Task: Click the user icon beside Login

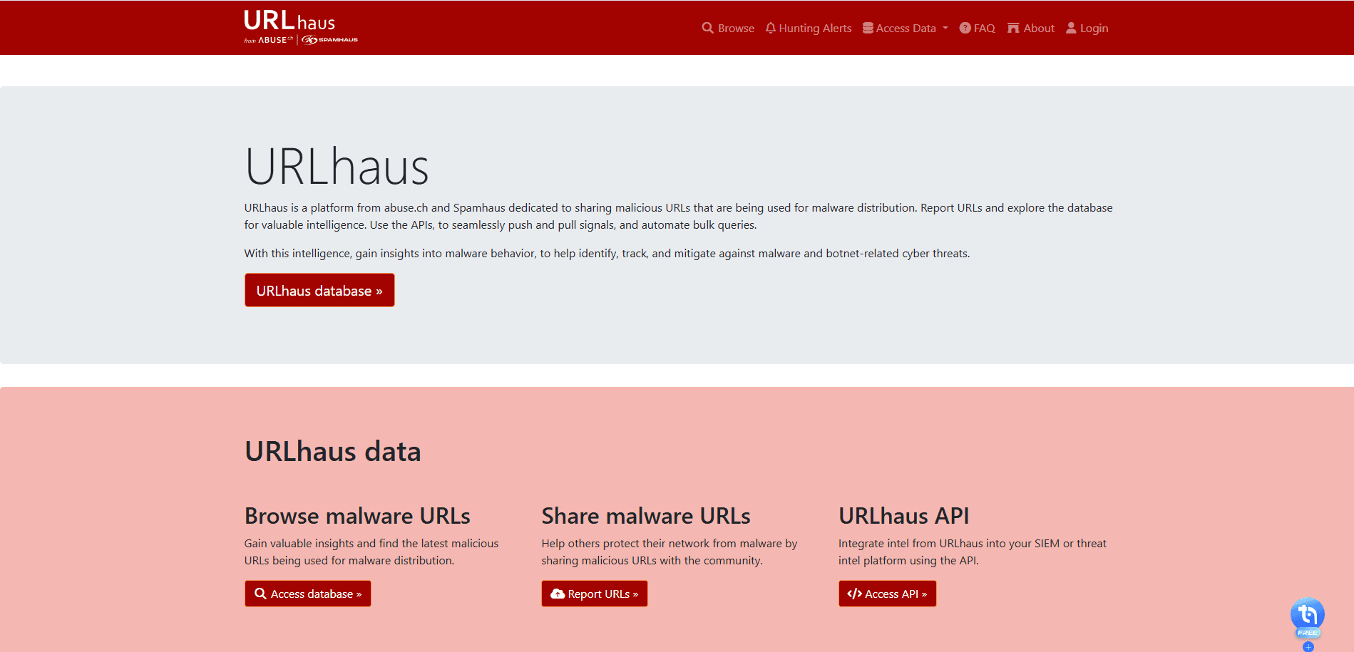Action: click(1071, 28)
